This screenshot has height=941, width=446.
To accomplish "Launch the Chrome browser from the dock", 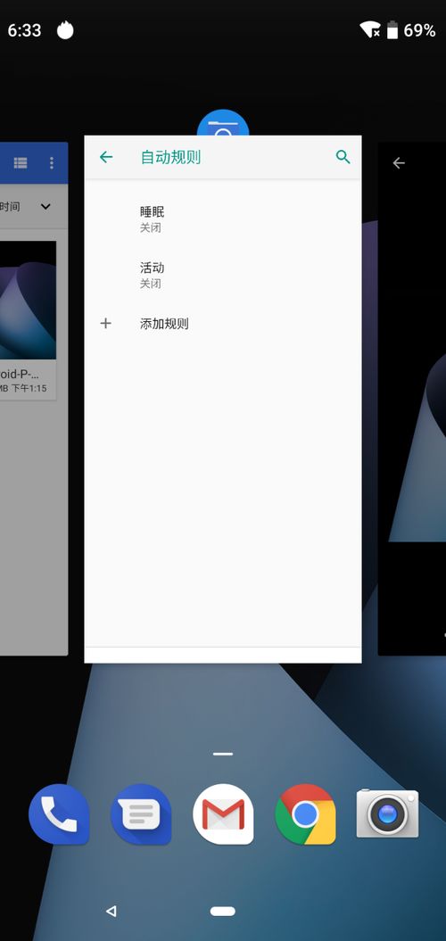I will click(x=306, y=813).
